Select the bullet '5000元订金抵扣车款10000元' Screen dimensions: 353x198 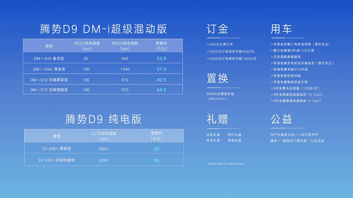click(232, 59)
